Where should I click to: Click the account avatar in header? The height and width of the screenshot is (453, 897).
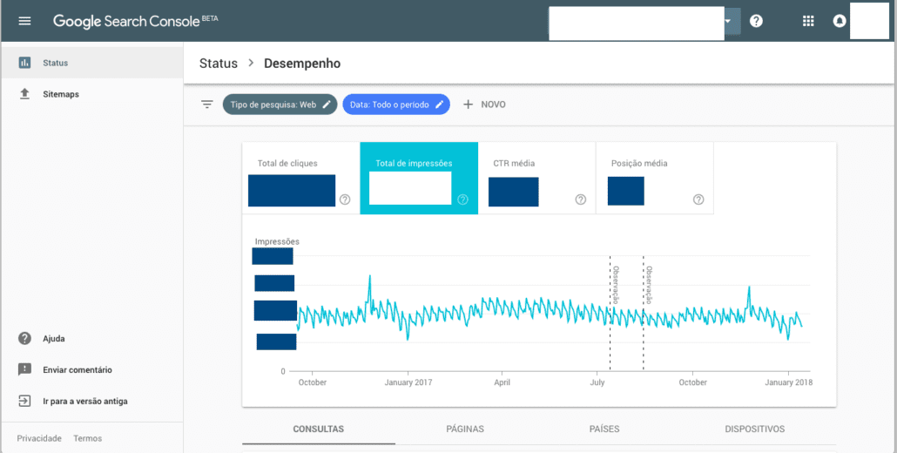869,21
